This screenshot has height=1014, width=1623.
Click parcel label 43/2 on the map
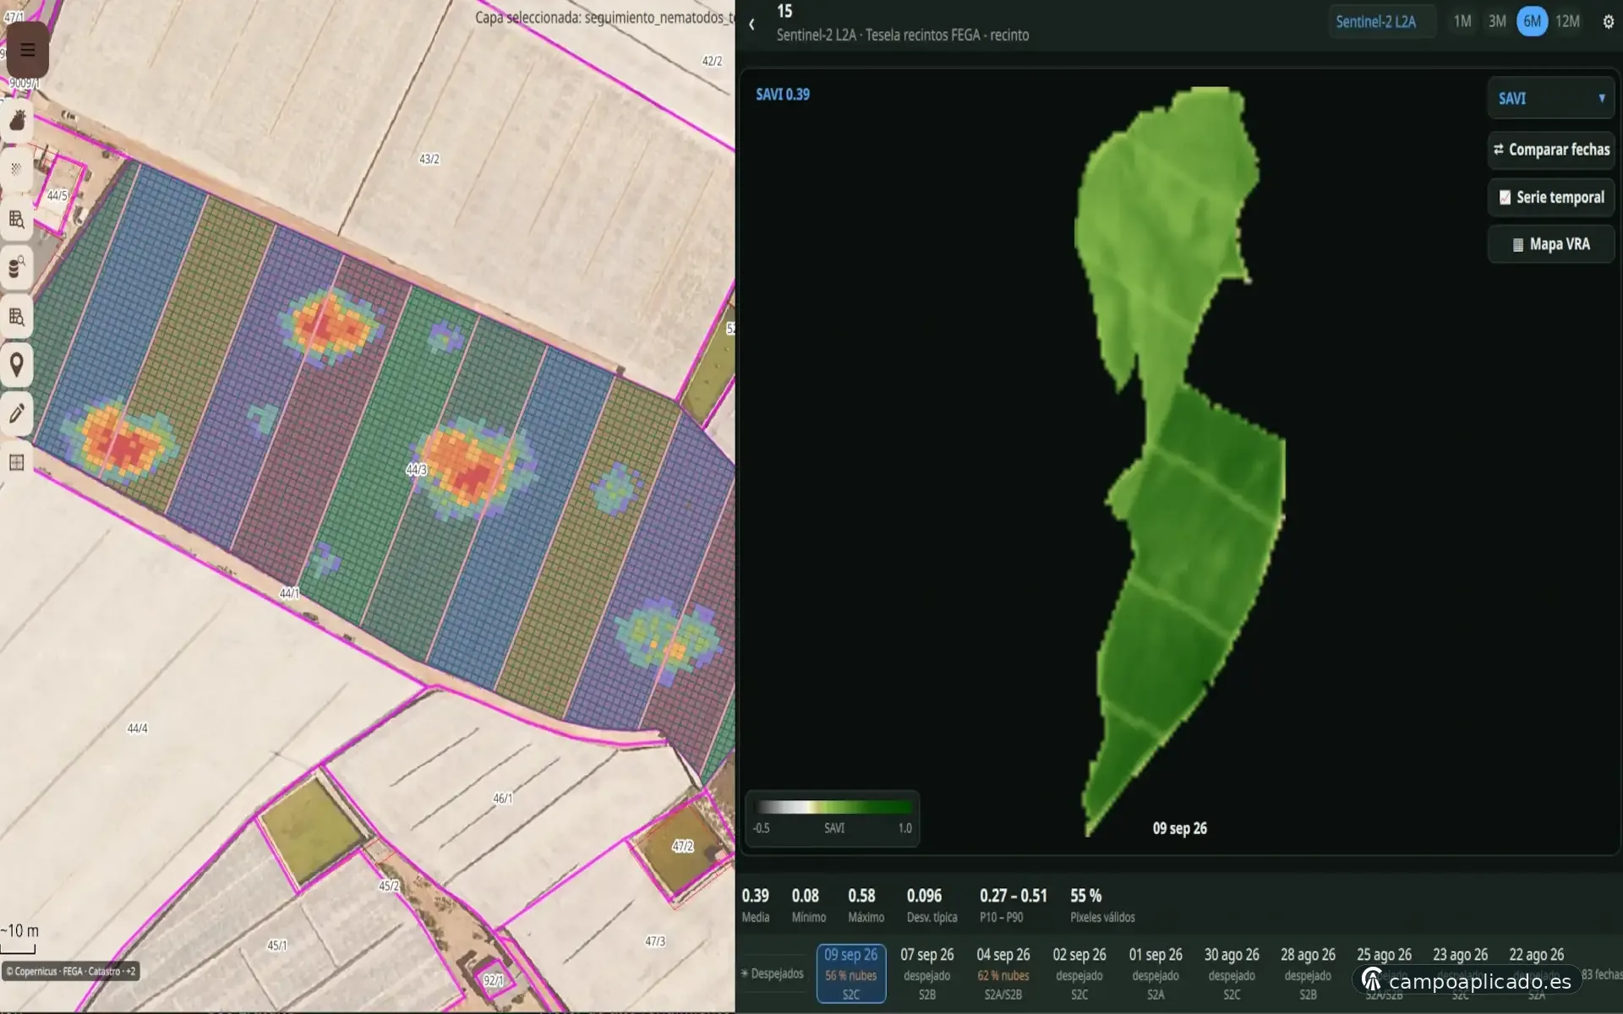point(429,159)
